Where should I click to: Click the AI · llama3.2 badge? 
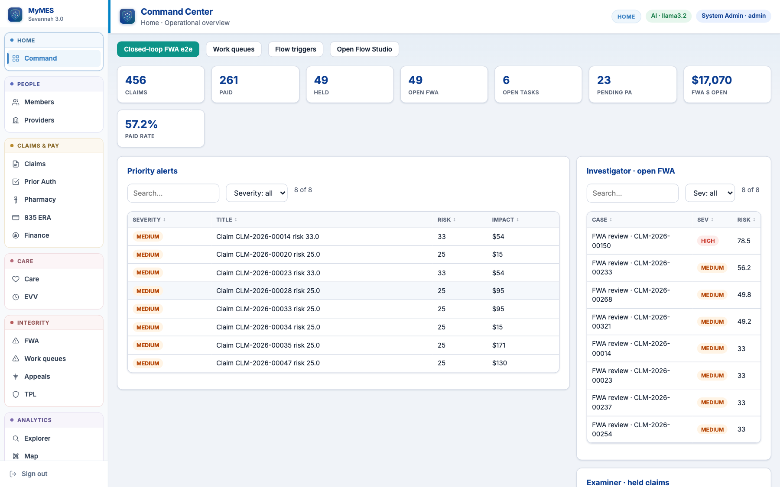(669, 16)
